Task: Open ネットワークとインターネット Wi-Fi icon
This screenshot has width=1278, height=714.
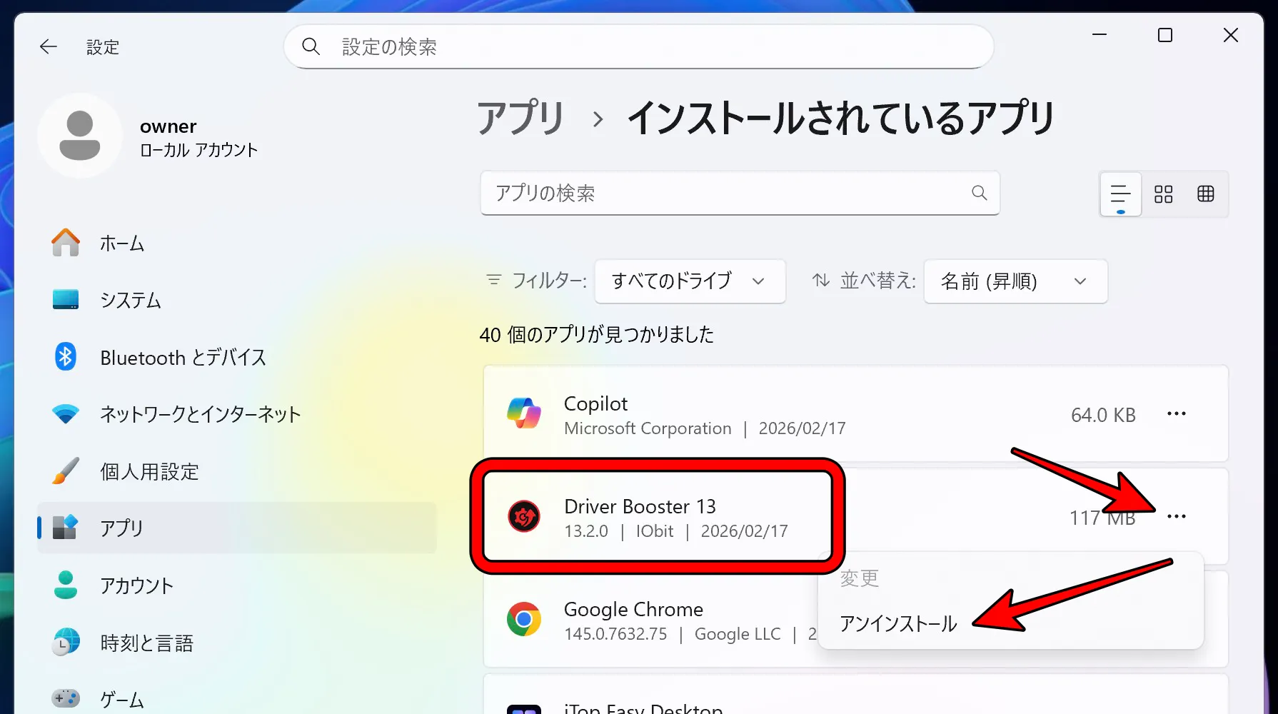Action: point(65,414)
